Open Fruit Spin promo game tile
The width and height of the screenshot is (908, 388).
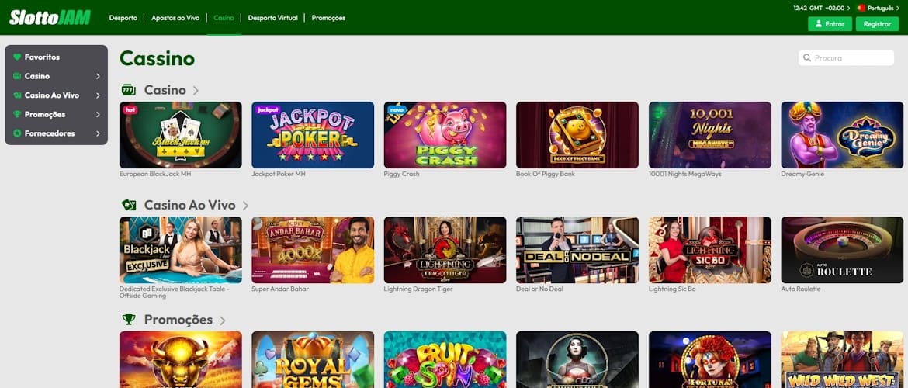[445, 359]
